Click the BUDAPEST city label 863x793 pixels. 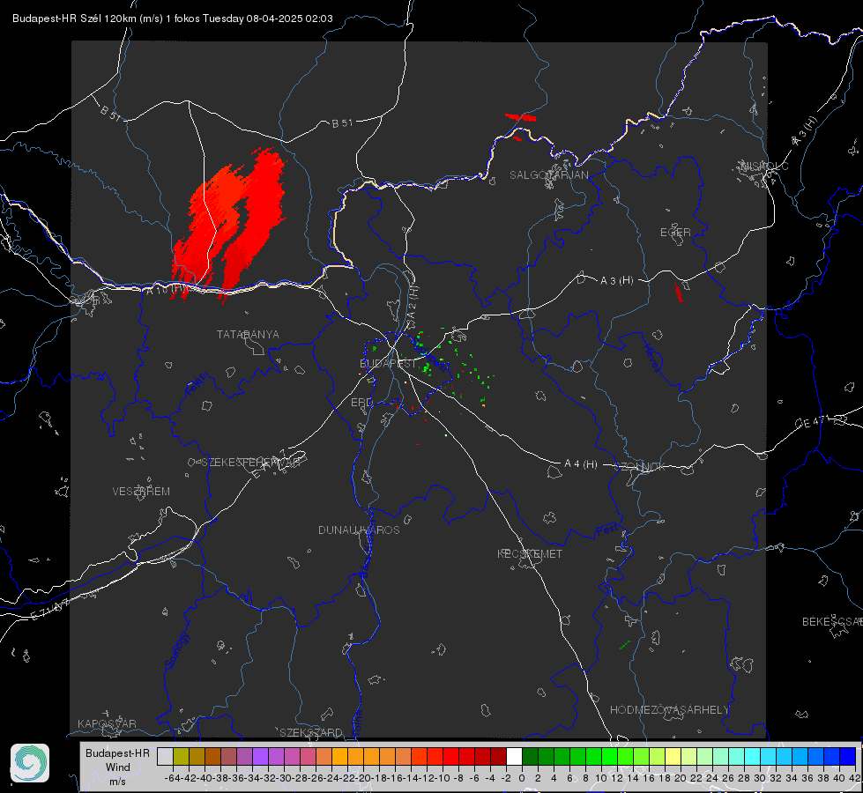[388, 364]
